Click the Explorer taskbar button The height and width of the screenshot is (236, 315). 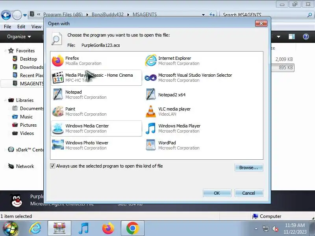(59, 229)
